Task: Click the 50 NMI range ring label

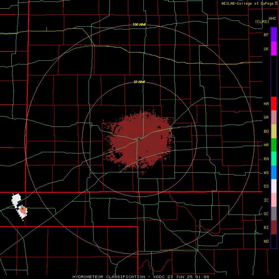Action: pos(139,82)
